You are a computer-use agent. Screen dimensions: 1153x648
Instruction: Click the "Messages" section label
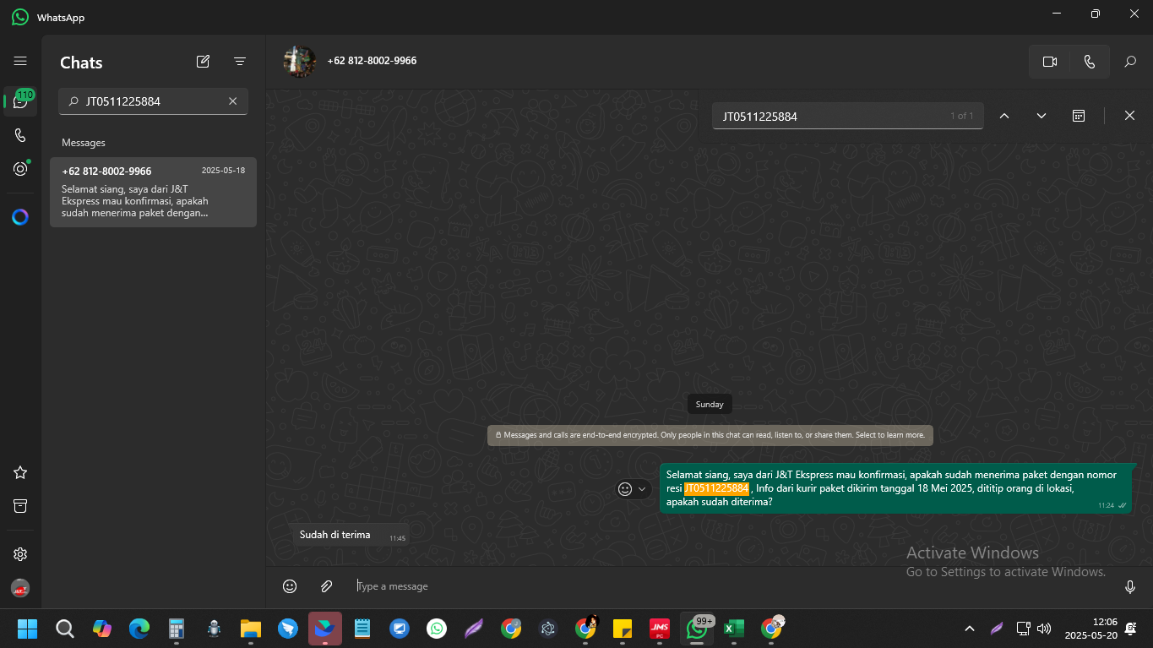84,143
